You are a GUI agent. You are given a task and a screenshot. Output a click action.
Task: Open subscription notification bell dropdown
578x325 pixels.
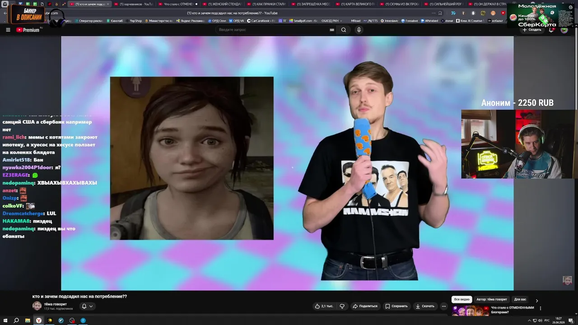87,306
